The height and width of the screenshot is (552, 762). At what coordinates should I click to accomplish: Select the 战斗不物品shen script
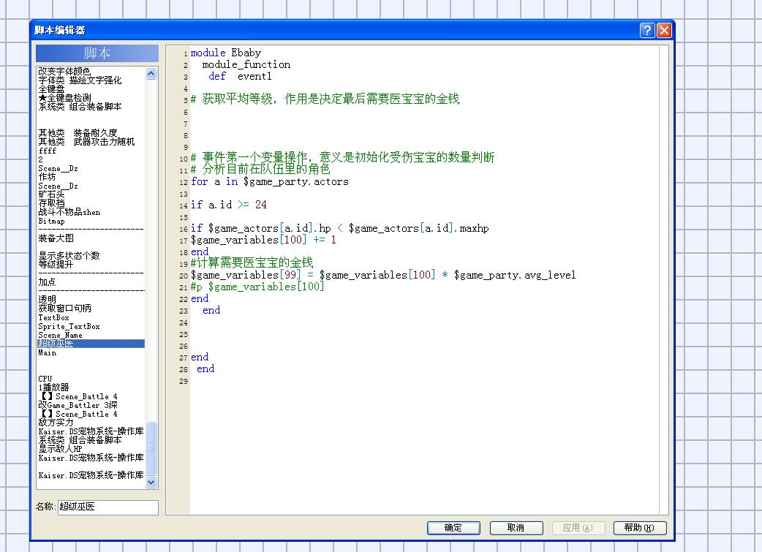(69, 212)
